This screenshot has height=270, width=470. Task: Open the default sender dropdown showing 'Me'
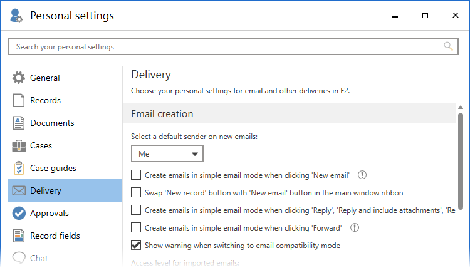click(x=167, y=153)
